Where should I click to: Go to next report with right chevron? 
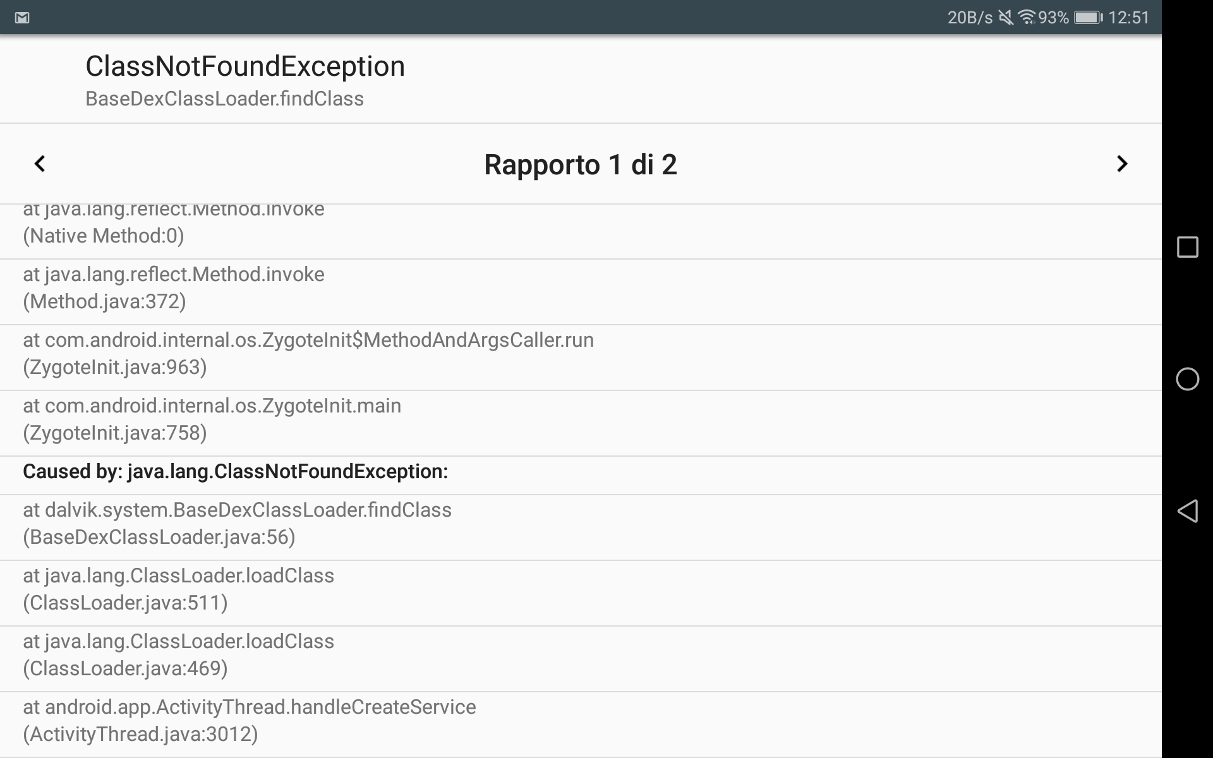coord(1121,164)
